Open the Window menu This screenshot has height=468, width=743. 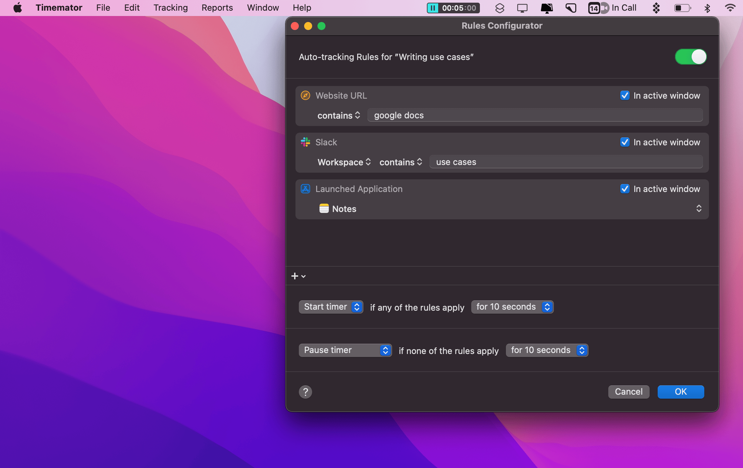coord(263,8)
